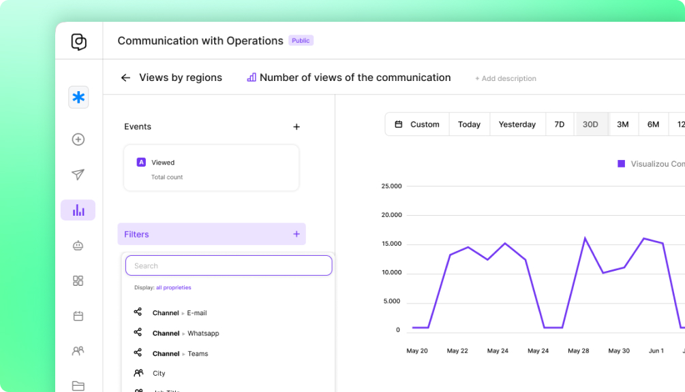Click Number of views of the communication title
685x392 pixels.
pos(355,78)
